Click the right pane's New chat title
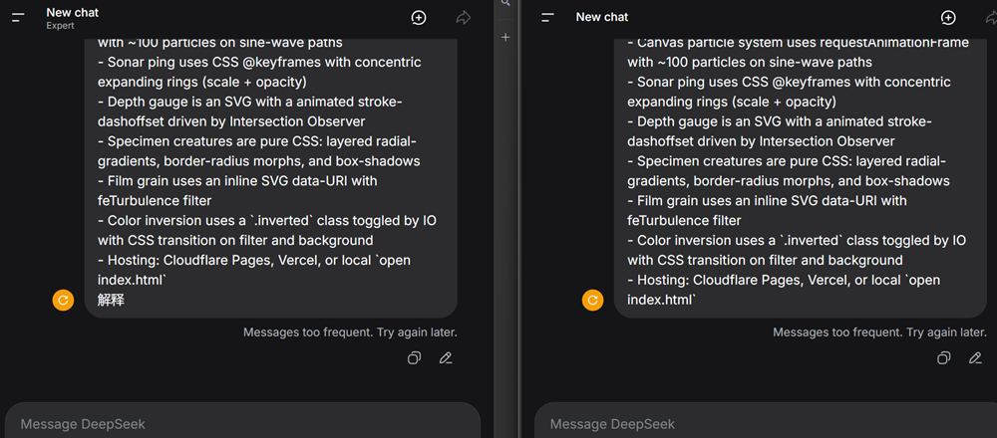Screen dimensions: 997x438 coord(601,17)
